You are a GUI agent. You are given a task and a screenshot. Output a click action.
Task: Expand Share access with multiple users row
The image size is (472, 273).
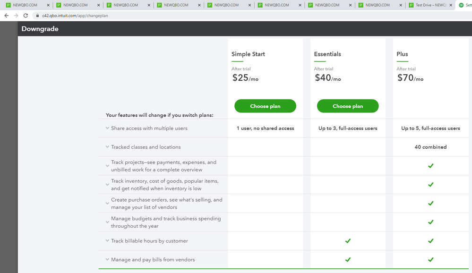(x=108, y=128)
